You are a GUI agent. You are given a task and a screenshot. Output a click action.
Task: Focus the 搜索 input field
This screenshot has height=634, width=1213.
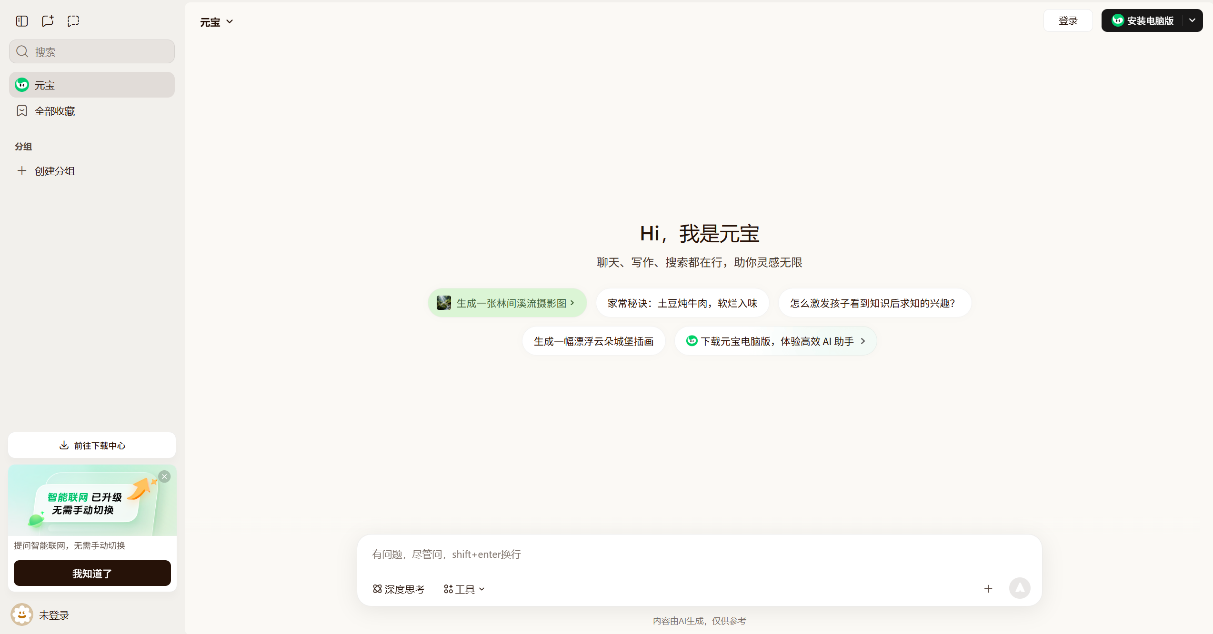point(92,51)
